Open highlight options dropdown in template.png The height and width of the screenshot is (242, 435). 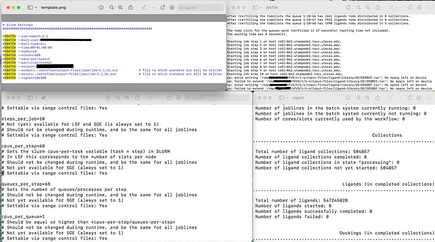[x=153, y=8]
